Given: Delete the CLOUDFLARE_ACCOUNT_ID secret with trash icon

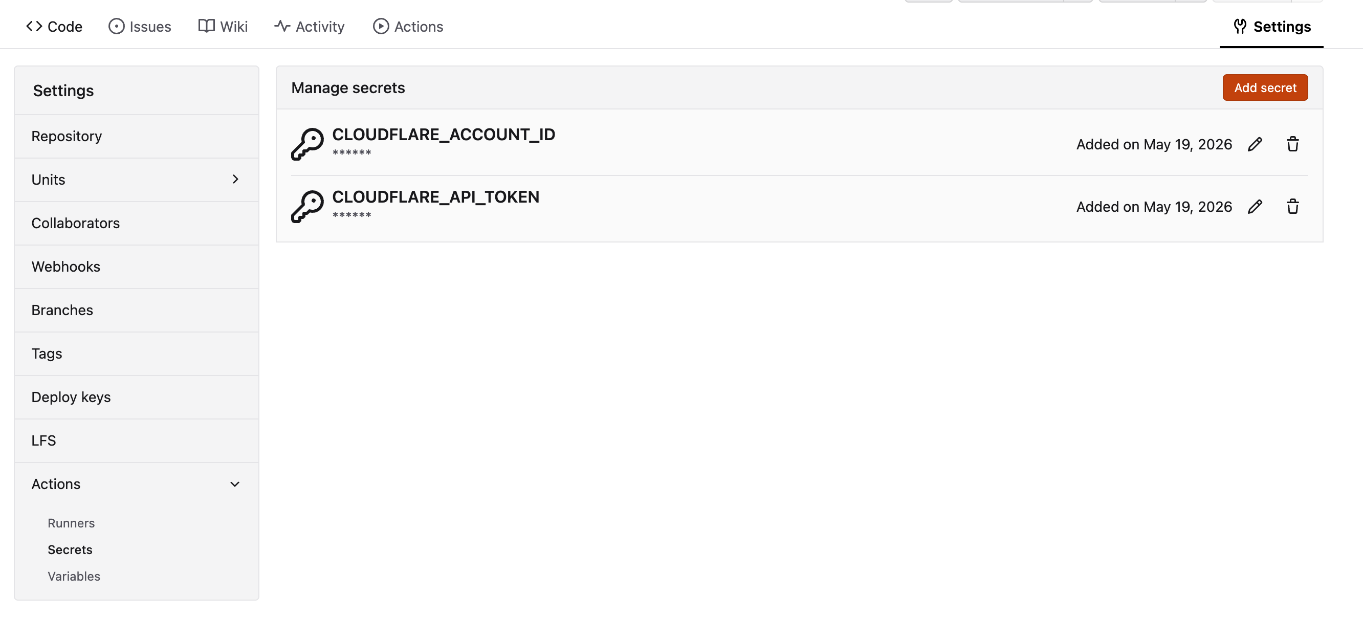Looking at the screenshot, I should [1292, 144].
